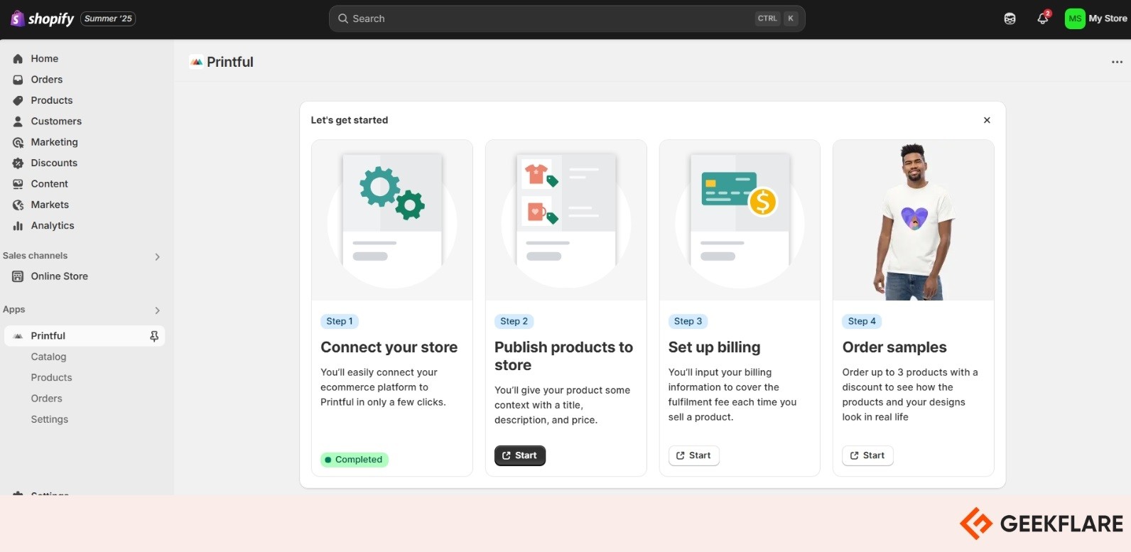Click the Order samples heading

[x=894, y=347]
